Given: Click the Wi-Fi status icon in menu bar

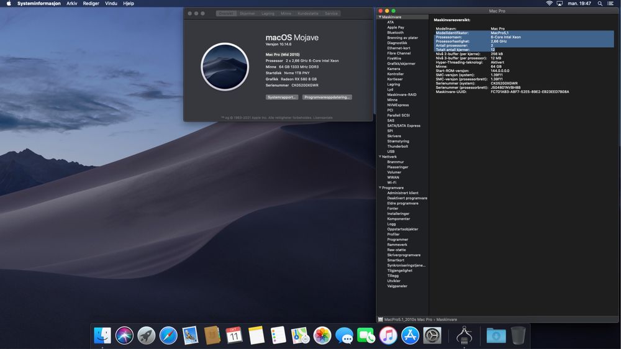Looking at the screenshot, I should (549, 3).
